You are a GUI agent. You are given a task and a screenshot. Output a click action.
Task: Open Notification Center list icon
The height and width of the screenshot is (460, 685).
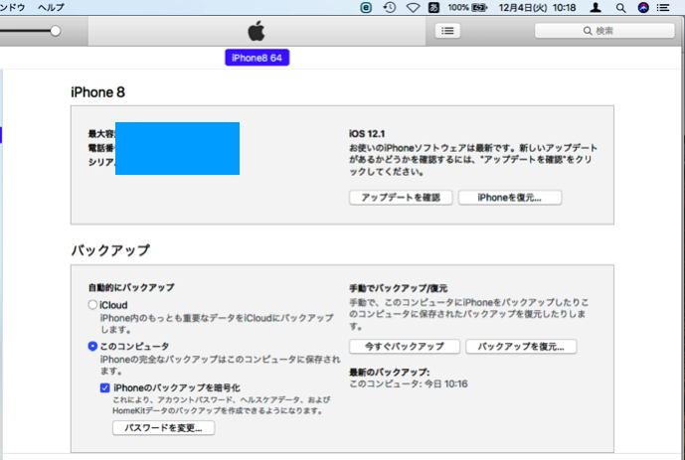tap(663, 7)
